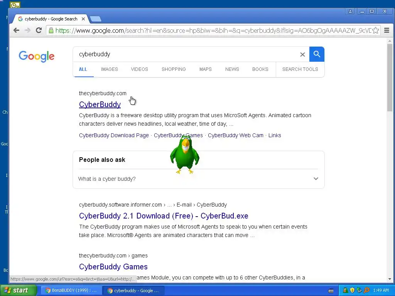Open the CyberBuddy result link
The width and height of the screenshot is (395, 296).
100,104
